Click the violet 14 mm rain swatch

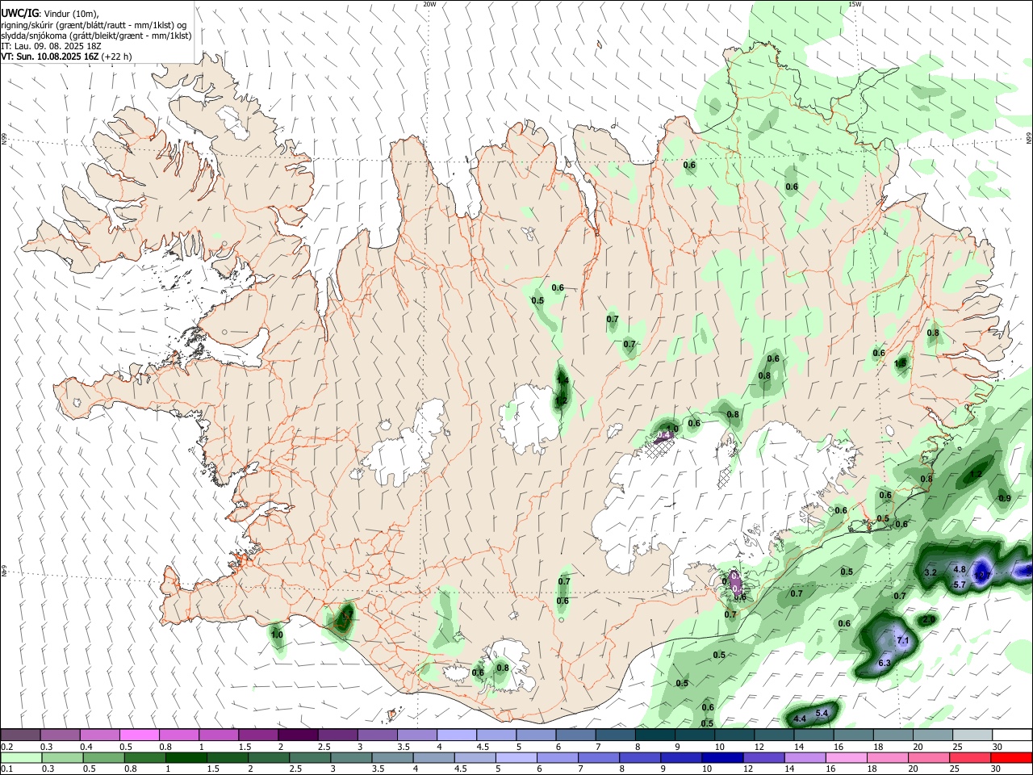pos(804,758)
